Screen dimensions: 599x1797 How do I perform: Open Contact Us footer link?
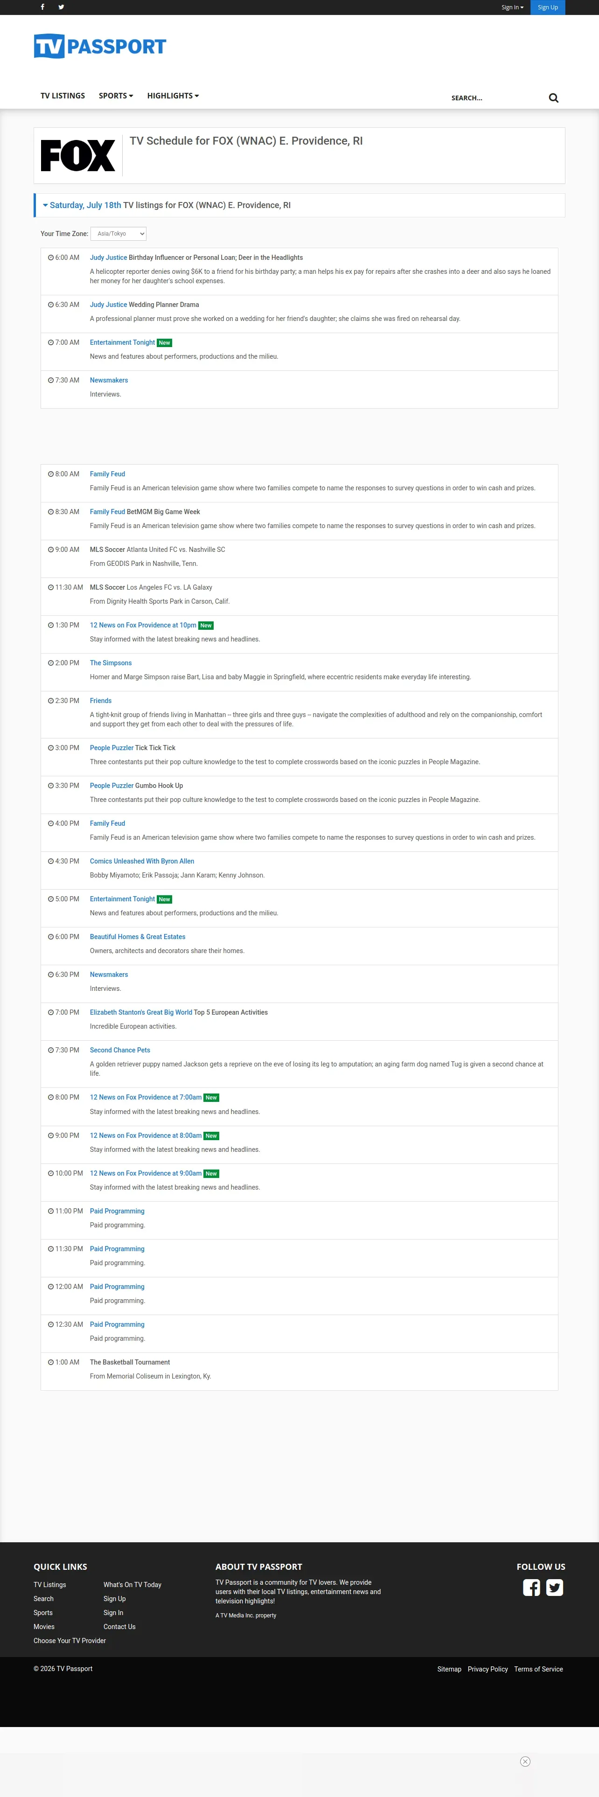point(120,1627)
